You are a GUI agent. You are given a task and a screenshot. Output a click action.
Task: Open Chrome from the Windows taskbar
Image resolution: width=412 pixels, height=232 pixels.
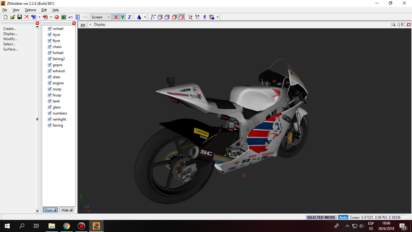[x=67, y=226]
